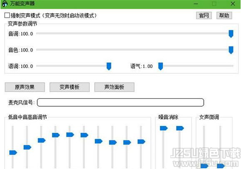Click the second equalizer band slider handle
The image size is (241, 169).
[x=27, y=147]
